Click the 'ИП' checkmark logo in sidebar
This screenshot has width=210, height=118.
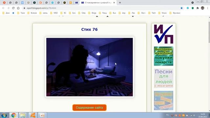pos(163,34)
